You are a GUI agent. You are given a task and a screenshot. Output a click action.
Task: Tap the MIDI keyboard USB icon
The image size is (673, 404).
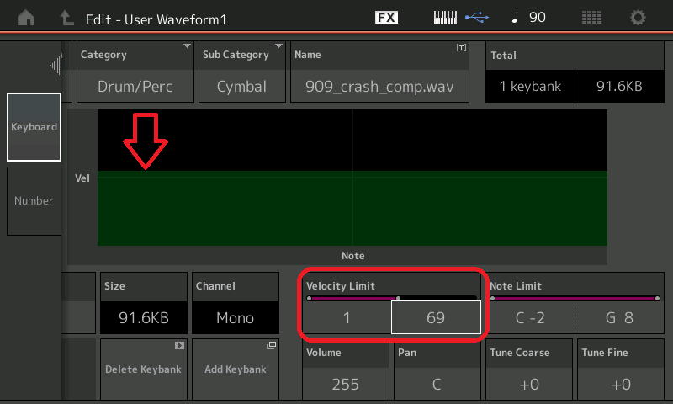tap(460, 18)
